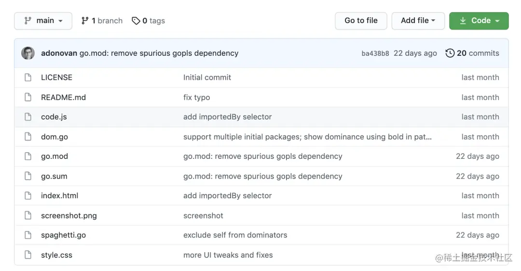Click the file icon beside spaghetti.go

click(x=28, y=235)
